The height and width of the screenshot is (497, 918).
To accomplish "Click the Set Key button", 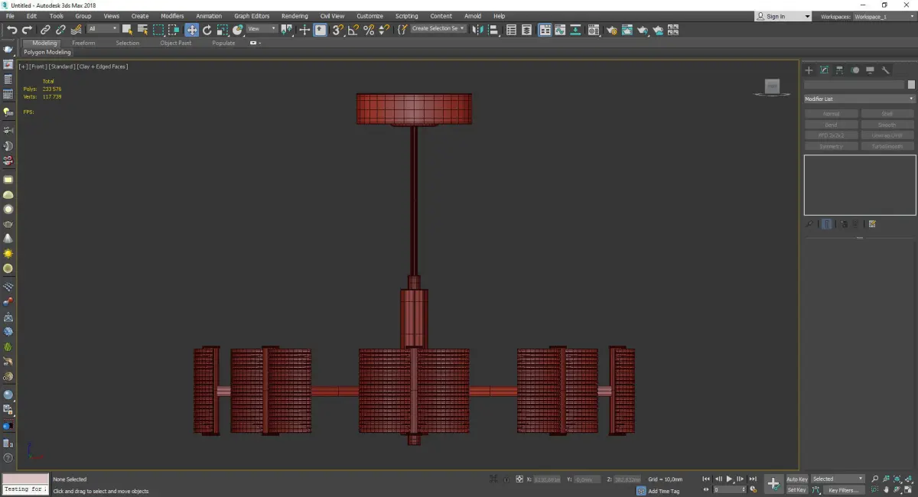I will pos(797,490).
